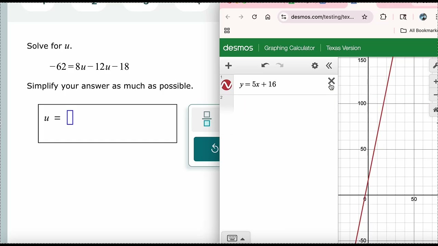Collapse the expression list panel
This screenshot has height=246, width=438.
coord(329,66)
